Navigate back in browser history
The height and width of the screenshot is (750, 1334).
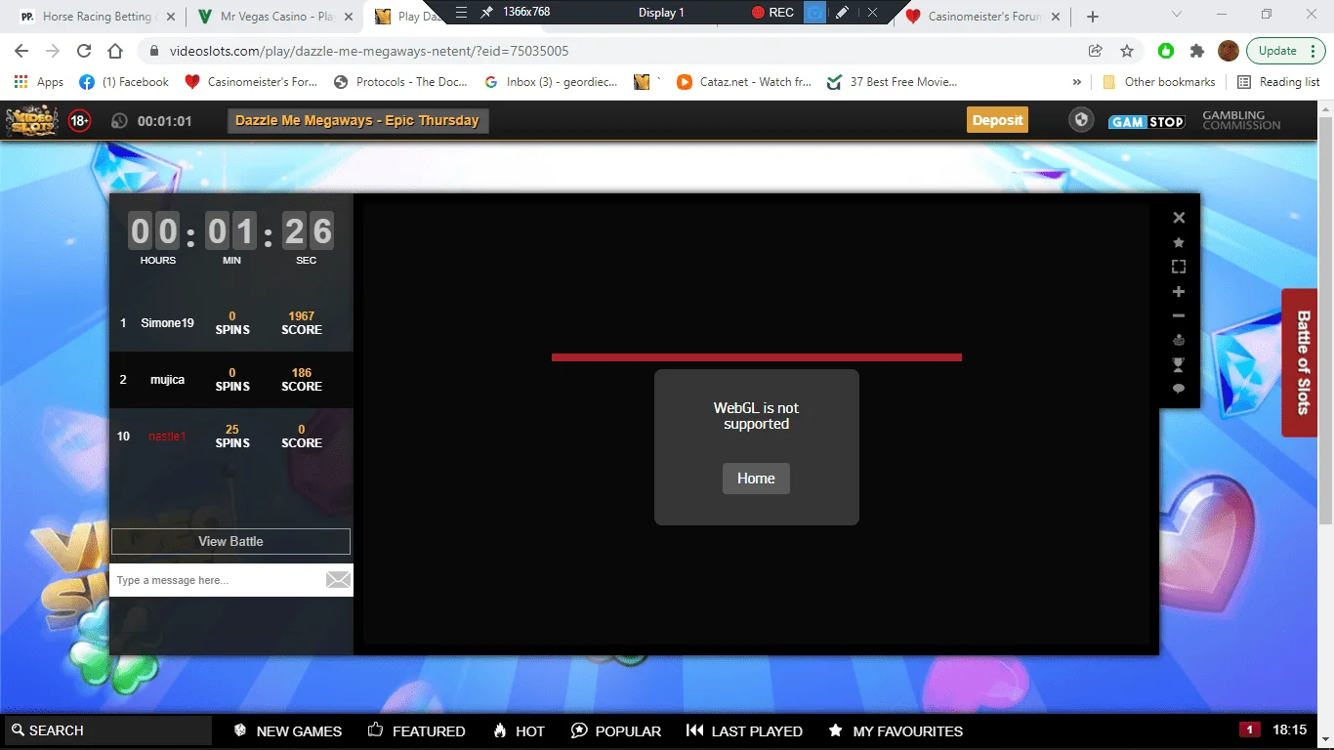[x=21, y=51]
